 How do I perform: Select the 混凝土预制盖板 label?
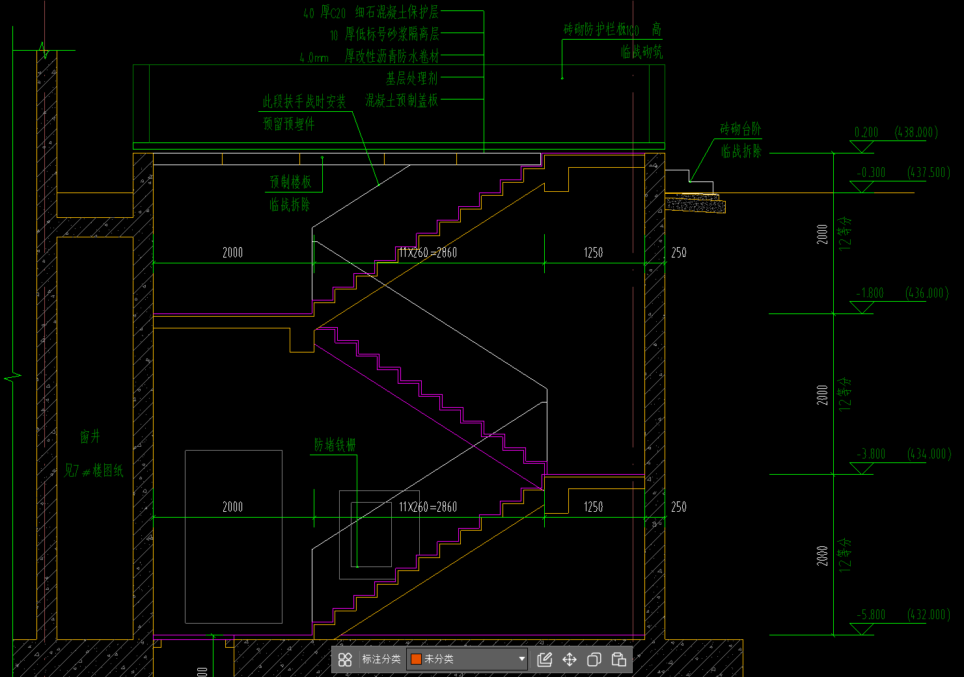click(402, 100)
